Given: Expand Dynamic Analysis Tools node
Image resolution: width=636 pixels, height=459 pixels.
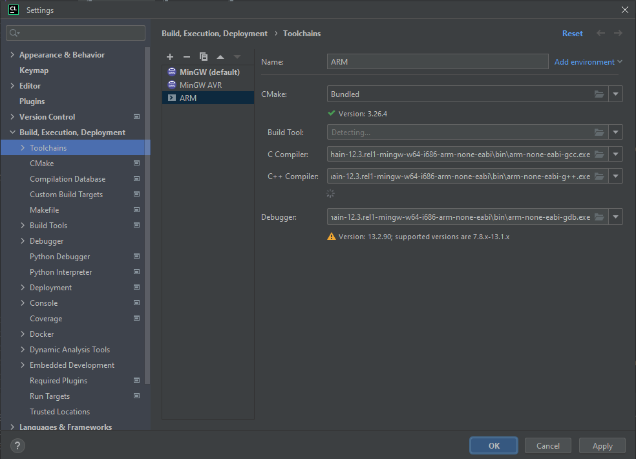Looking at the screenshot, I should [x=23, y=350].
